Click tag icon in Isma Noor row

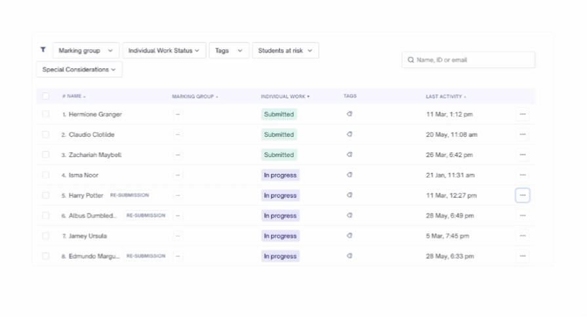pos(350,175)
